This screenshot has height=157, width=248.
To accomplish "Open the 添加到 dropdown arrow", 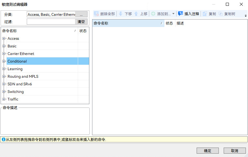I will click(173, 14).
